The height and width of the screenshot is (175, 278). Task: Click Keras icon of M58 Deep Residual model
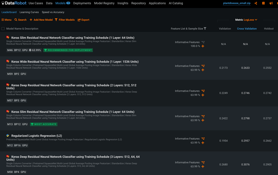point(8,156)
